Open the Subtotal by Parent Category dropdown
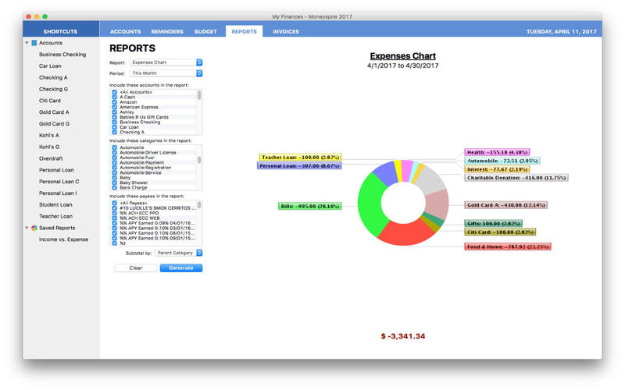 [179, 253]
